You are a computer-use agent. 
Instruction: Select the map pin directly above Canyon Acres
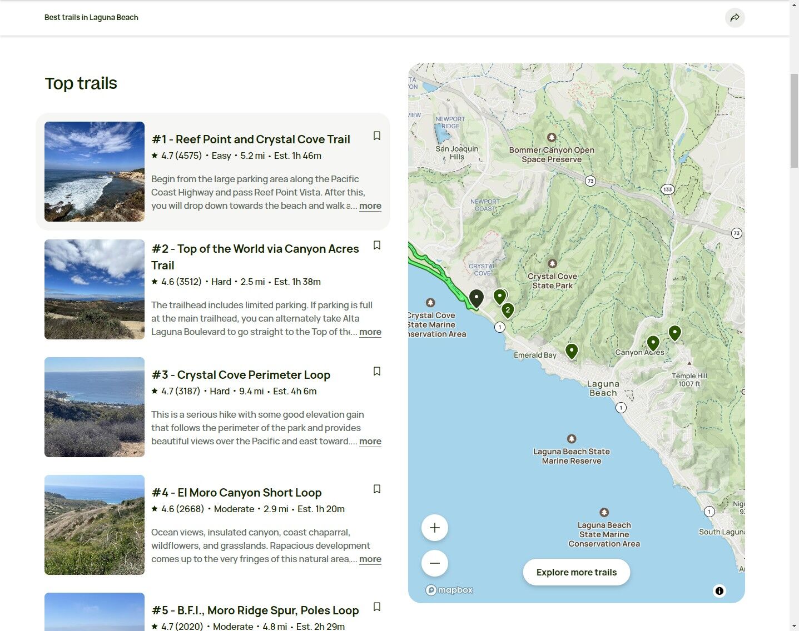(653, 343)
